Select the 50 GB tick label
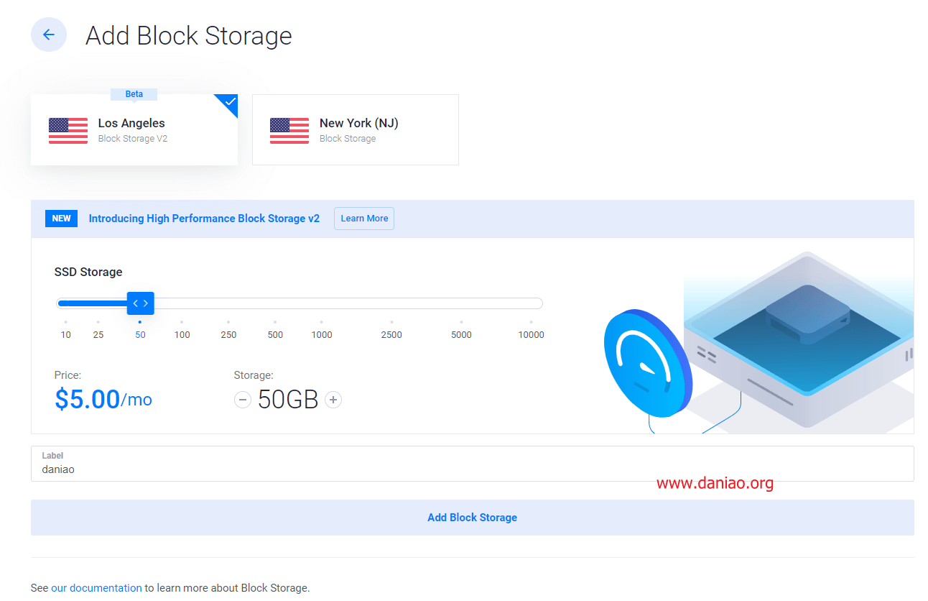This screenshot has width=928, height=601. pyautogui.click(x=140, y=334)
